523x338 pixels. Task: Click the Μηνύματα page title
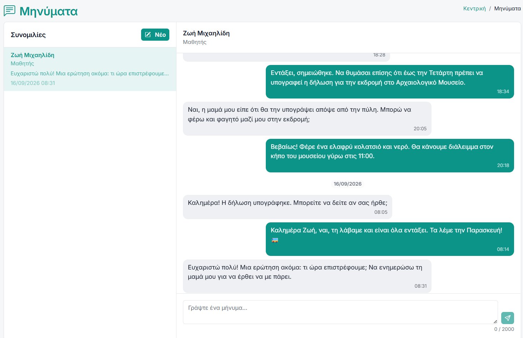tap(49, 11)
